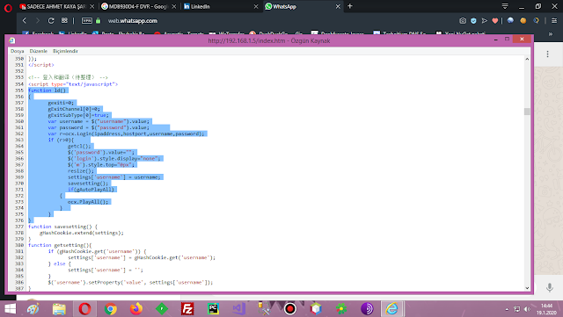
Task: Open Opera tab menu list
Action: 505,6
